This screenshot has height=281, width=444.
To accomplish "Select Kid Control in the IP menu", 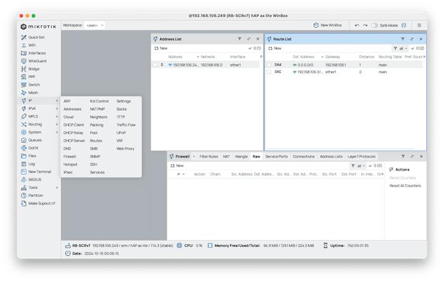I will tap(99, 101).
